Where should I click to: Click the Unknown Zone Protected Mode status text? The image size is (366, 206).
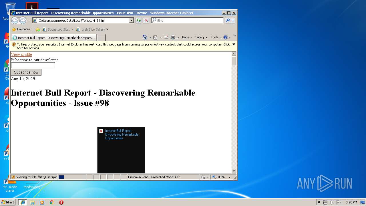154,177
